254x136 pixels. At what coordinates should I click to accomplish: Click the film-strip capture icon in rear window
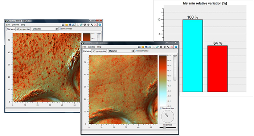pyautogui.click(x=63, y=25)
